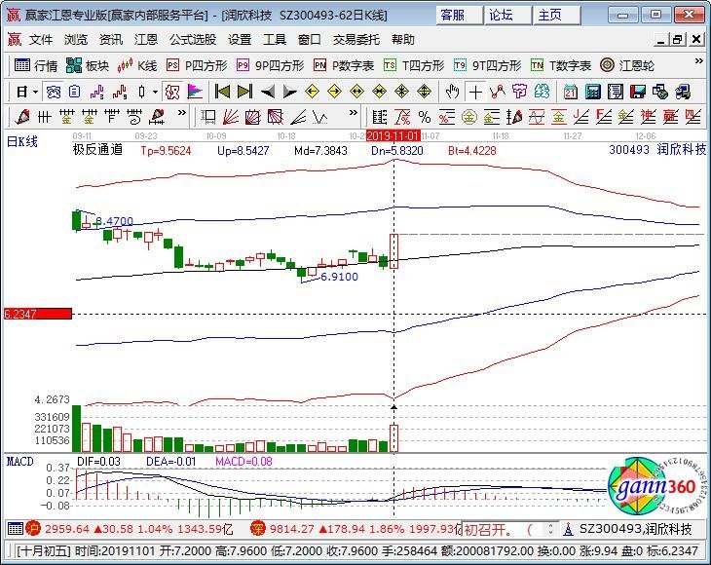Open the T数字表 number table
The height and width of the screenshot is (565, 711).
pyautogui.click(x=561, y=65)
